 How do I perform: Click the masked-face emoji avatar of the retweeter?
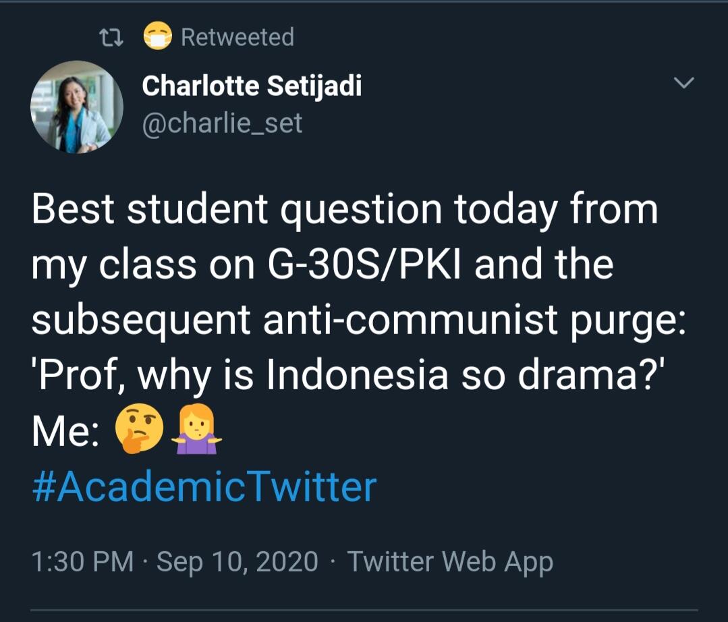[x=158, y=36]
